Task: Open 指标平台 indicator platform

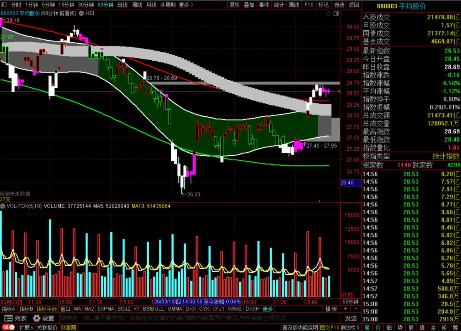Action: [x=46, y=309]
